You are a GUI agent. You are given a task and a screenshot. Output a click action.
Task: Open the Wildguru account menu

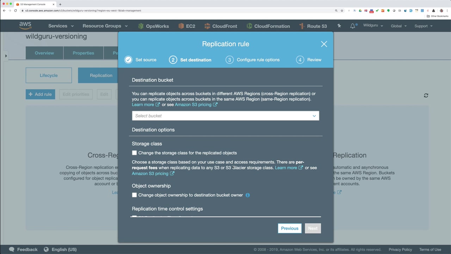[373, 26]
